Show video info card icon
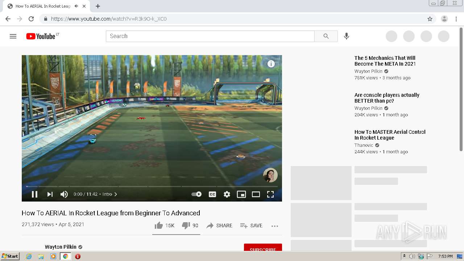464x261 pixels. tap(271, 64)
